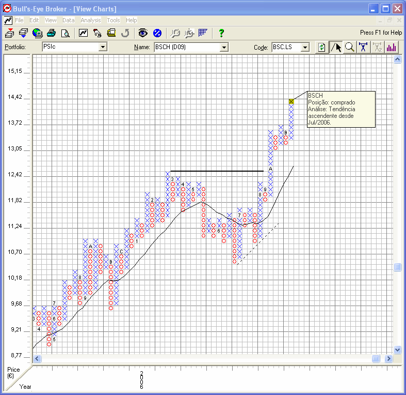Click the line chart icon in the toolbar
The image size is (406, 395).
click(x=83, y=33)
